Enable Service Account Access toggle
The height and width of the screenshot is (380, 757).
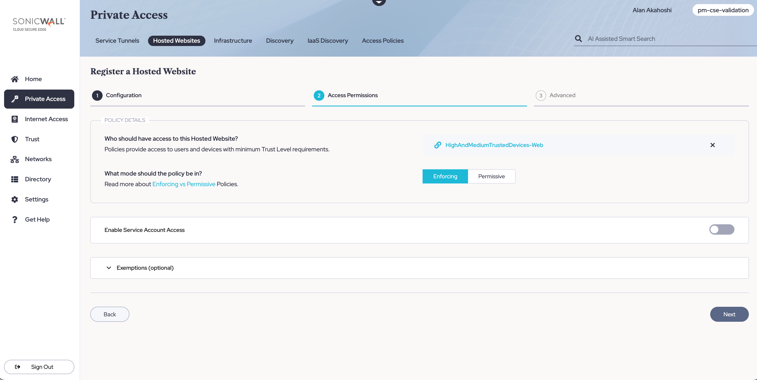(721, 229)
